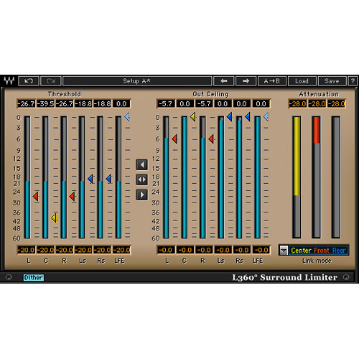
Task: Click the round icon left of Dither
Action: point(9,277)
